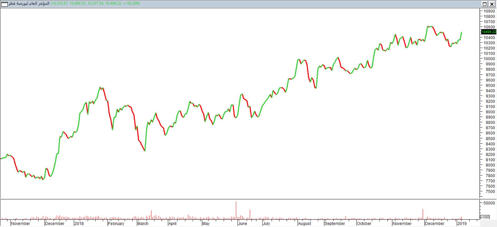Viewport: 497px width, 227px height.
Task: Click the 9700 price axis label
Action: (x=490, y=75)
